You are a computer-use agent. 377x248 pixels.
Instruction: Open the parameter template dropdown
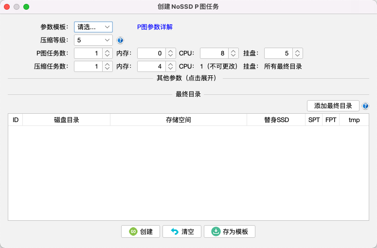click(x=93, y=27)
